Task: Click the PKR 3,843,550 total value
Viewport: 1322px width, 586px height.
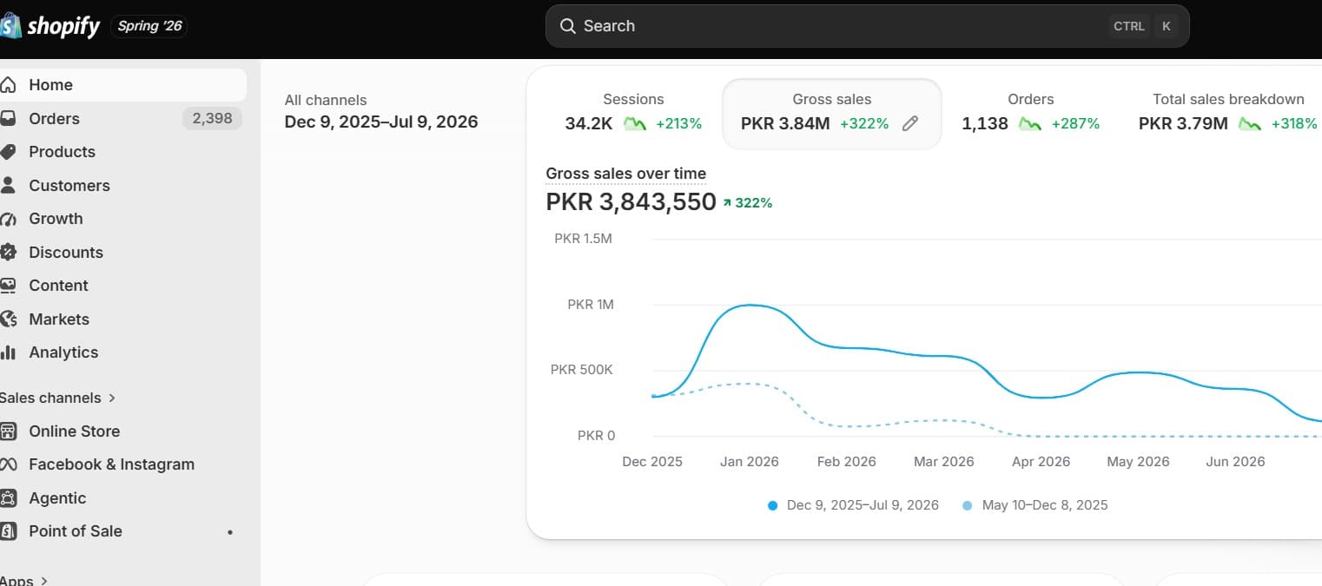Action: pos(631,202)
